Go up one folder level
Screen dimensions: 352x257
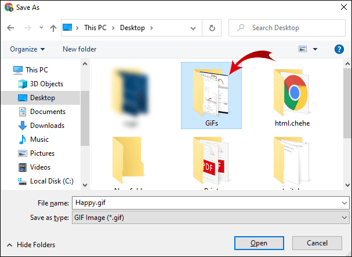[53, 28]
